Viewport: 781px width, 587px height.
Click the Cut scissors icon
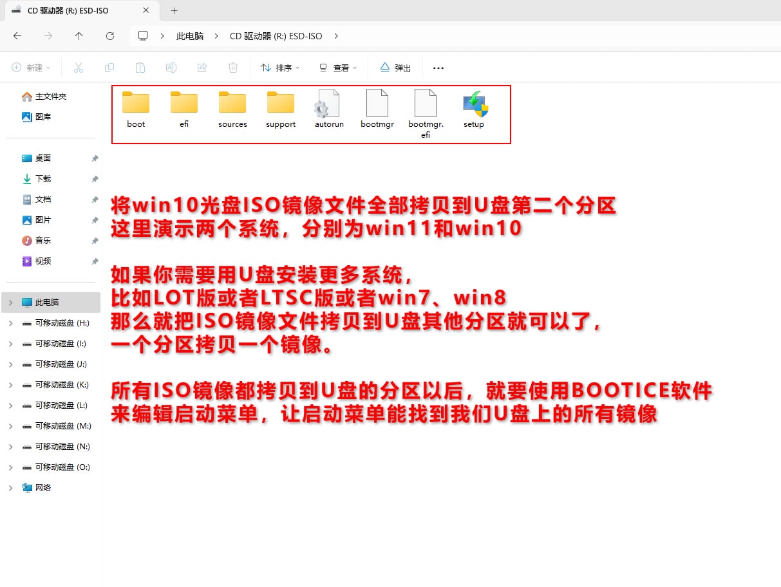[79, 68]
